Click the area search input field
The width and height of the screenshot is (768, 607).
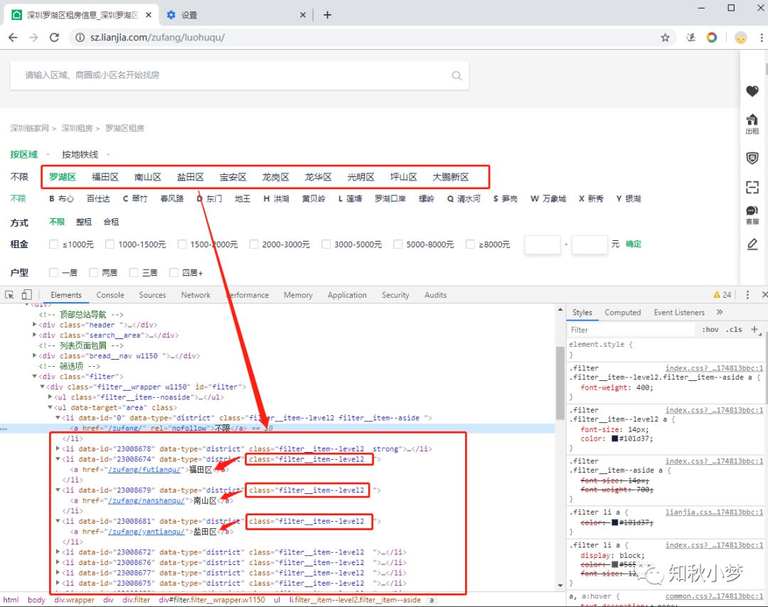tap(239, 75)
